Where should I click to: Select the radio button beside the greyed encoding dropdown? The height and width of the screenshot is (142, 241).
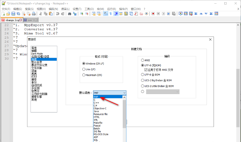coord(142,91)
